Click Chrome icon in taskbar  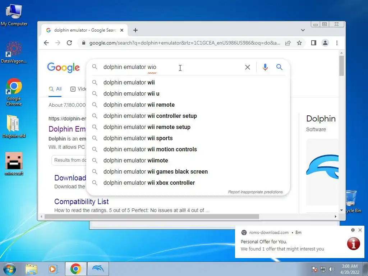pos(75,269)
